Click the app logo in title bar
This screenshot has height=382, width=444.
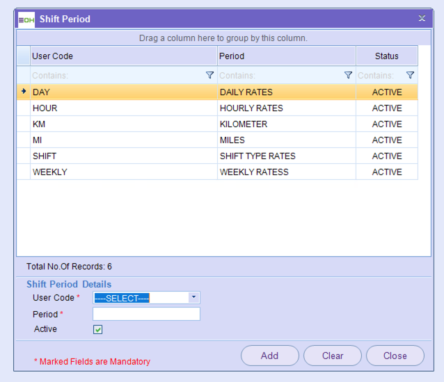26,19
